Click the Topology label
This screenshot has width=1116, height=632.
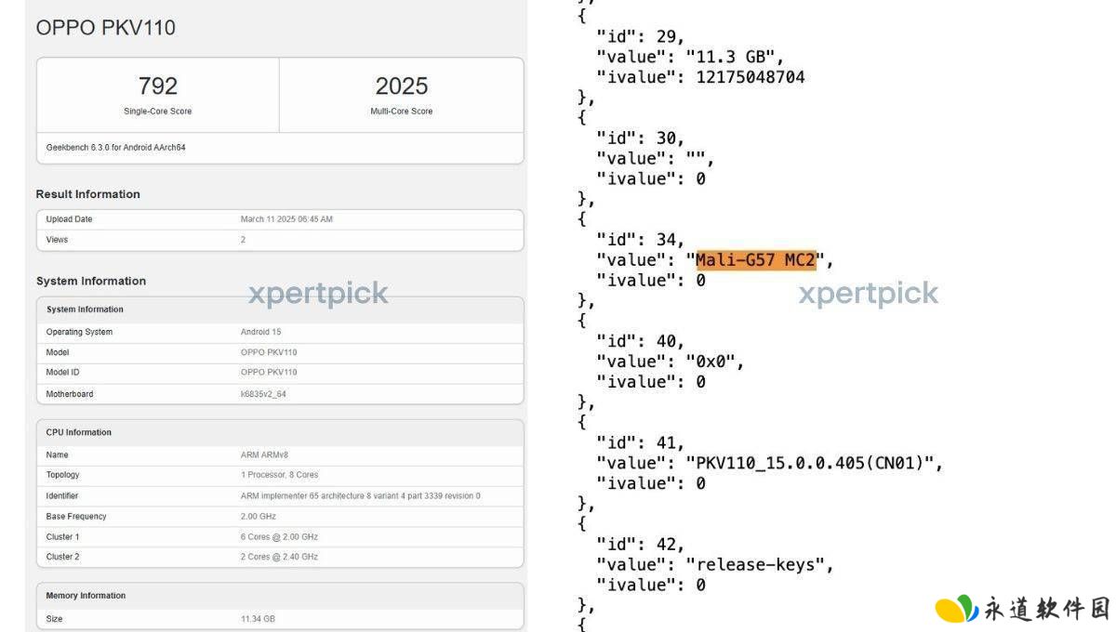pos(62,475)
